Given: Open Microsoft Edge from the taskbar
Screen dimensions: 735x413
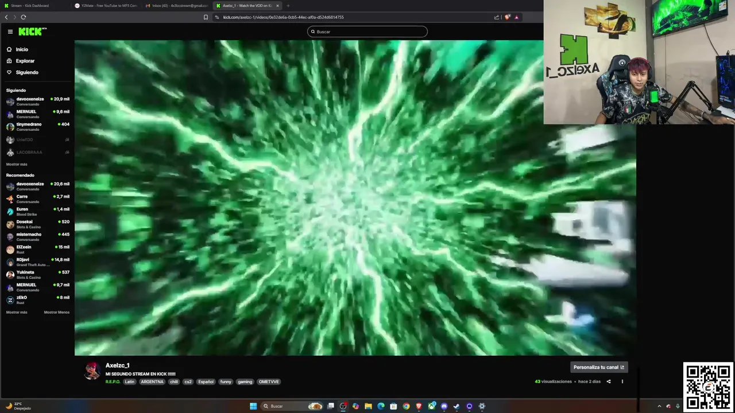Looking at the screenshot, I should 381,406.
